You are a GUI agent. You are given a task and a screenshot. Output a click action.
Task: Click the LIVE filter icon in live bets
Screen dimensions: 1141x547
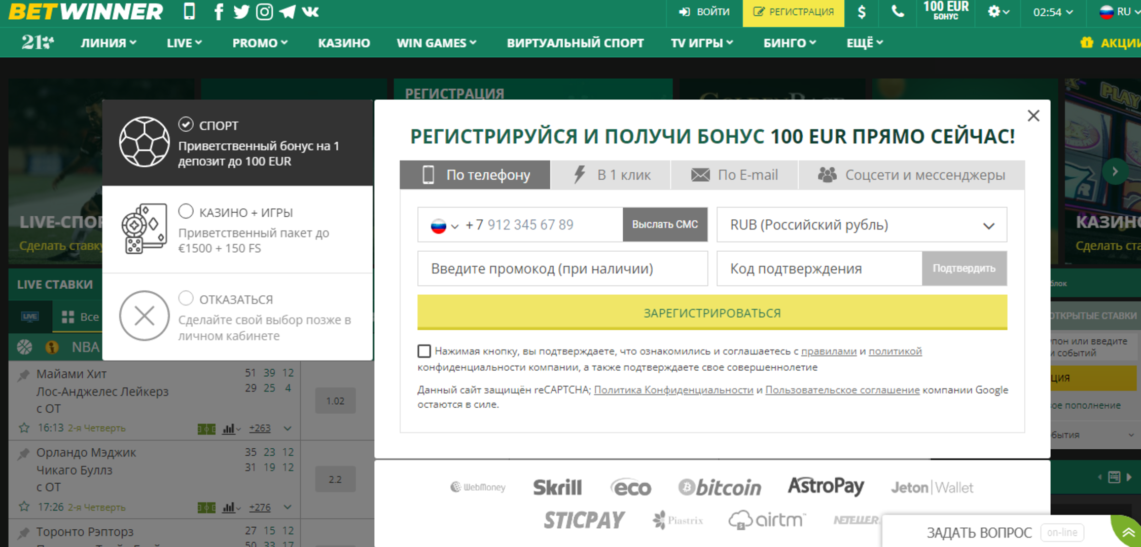(x=30, y=317)
